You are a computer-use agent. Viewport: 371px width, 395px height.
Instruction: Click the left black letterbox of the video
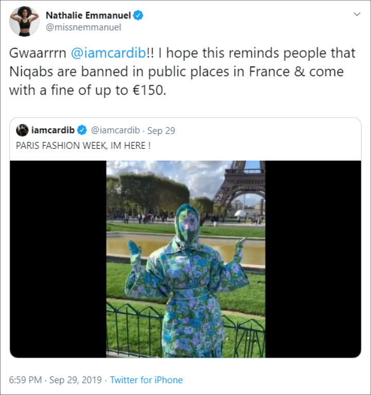pyautogui.click(x=58, y=259)
